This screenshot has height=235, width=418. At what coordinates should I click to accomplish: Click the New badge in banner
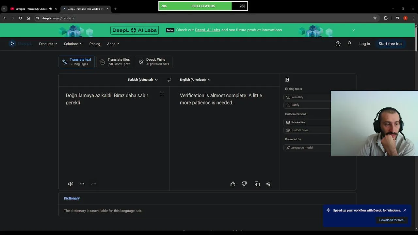(170, 30)
